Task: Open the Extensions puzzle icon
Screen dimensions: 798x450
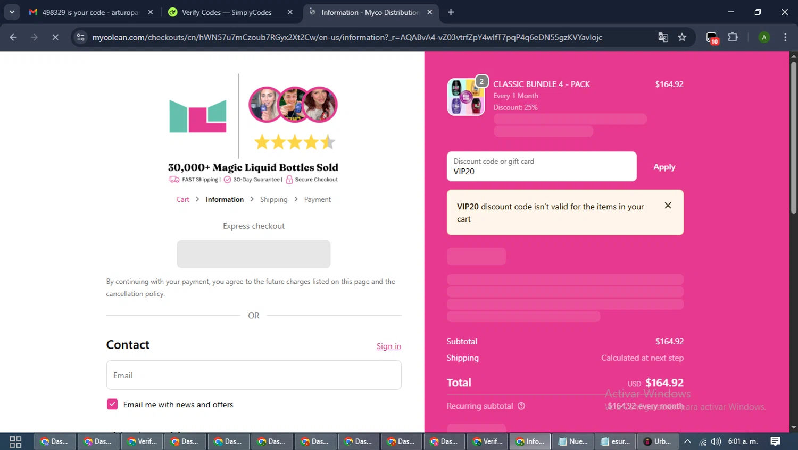Action: (733, 37)
